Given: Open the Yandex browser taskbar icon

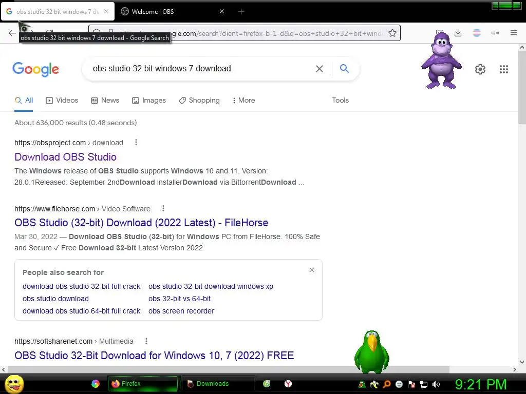Looking at the screenshot, I should click(x=288, y=384).
